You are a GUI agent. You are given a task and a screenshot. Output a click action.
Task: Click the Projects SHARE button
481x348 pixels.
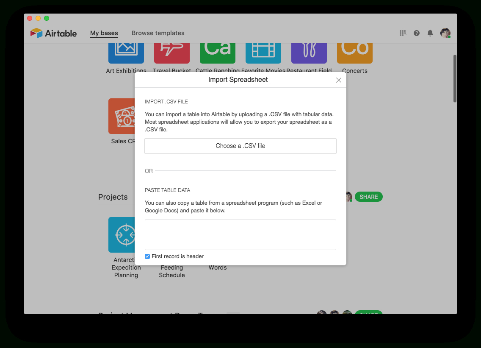(369, 197)
